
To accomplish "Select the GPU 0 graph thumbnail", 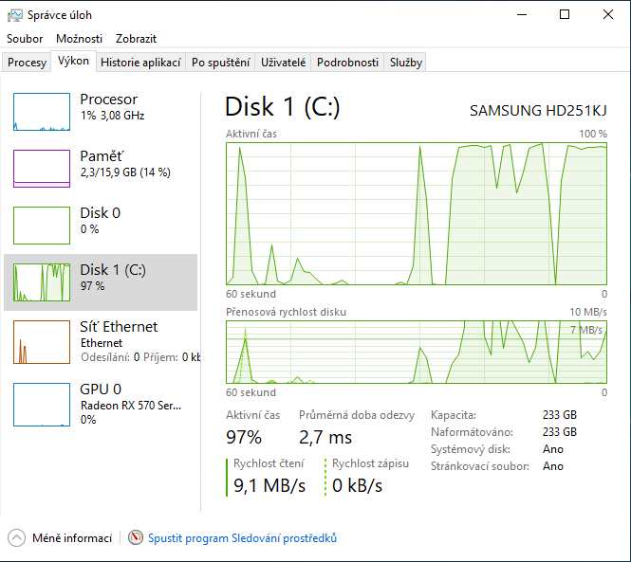I will pyautogui.click(x=42, y=403).
